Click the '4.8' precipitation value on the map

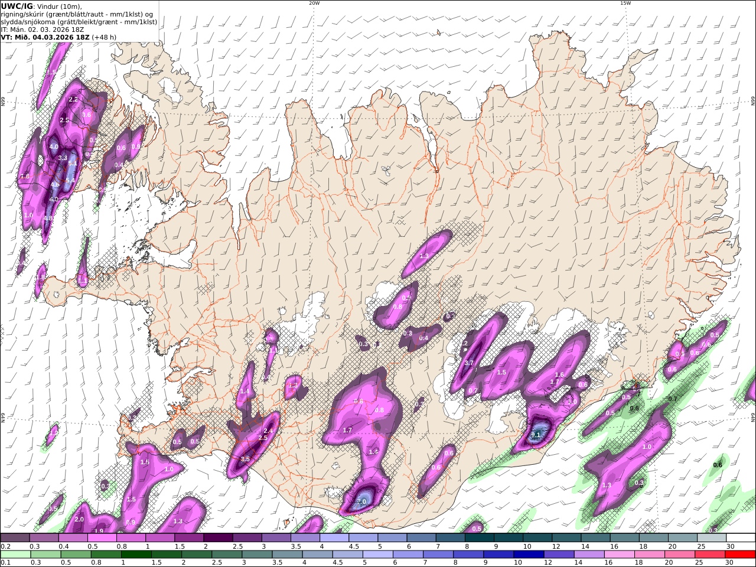(48, 218)
